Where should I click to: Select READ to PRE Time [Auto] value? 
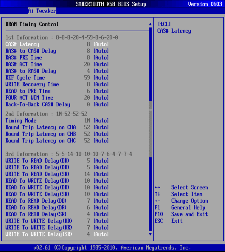click(101, 91)
